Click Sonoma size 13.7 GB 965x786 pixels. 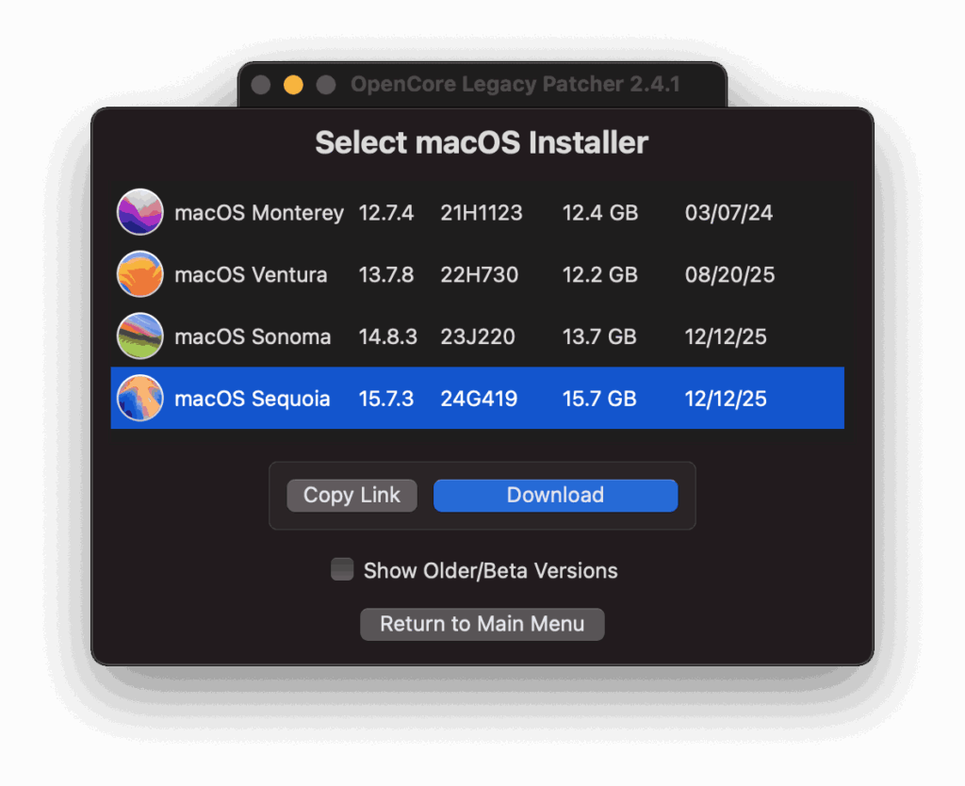pyautogui.click(x=599, y=337)
